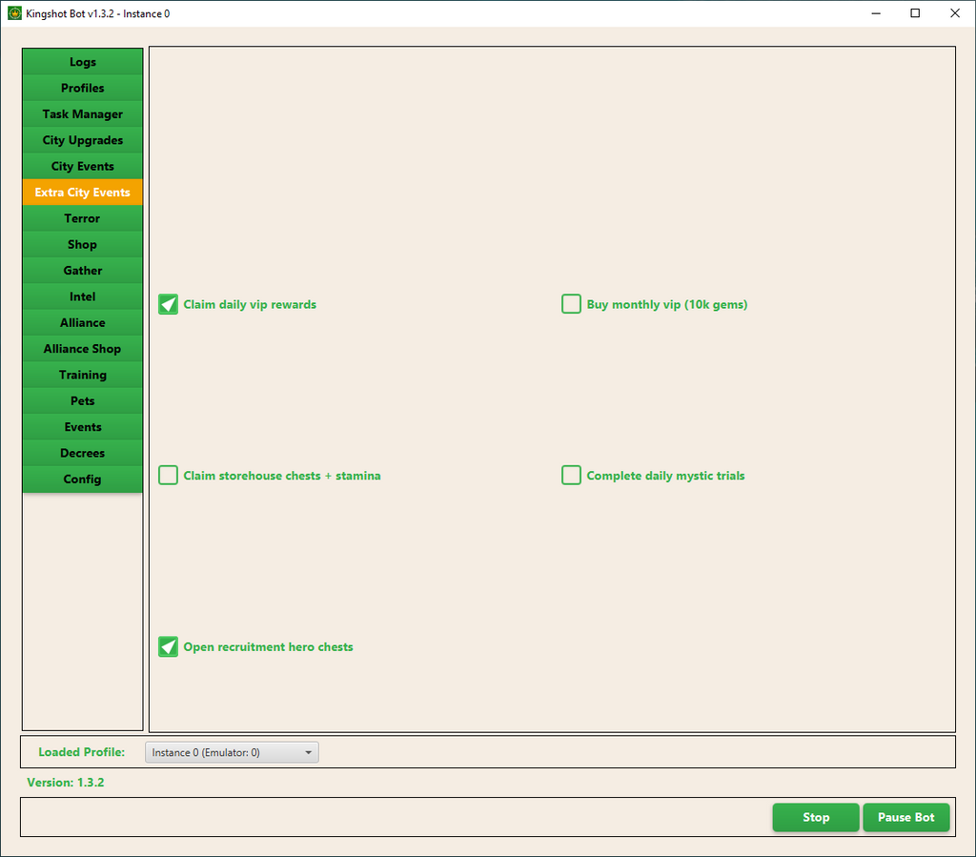
Task: Open the Gather settings tab
Action: [x=83, y=271]
